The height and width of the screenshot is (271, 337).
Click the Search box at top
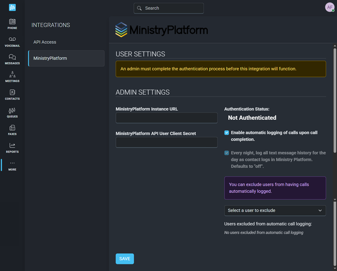pos(169,8)
